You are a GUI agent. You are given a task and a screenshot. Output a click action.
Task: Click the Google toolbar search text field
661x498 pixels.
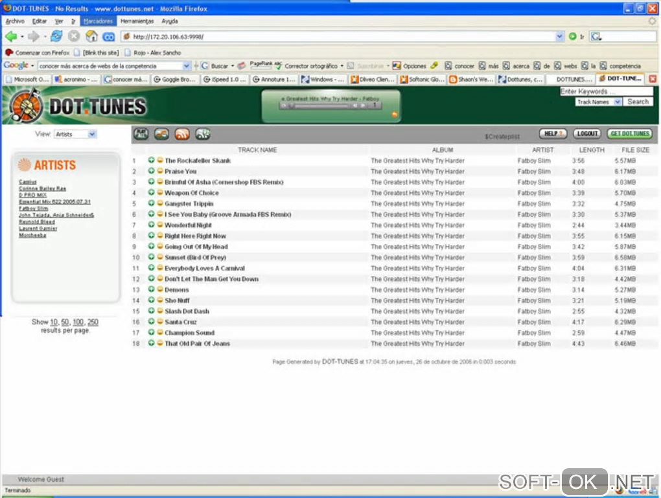(x=110, y=66)
